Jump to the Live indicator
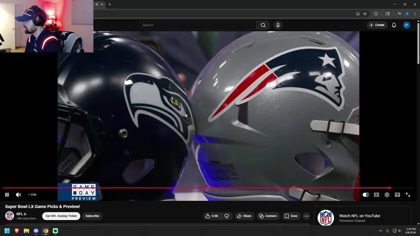This screenshot has width=420, height=236. tap(32, 195)
